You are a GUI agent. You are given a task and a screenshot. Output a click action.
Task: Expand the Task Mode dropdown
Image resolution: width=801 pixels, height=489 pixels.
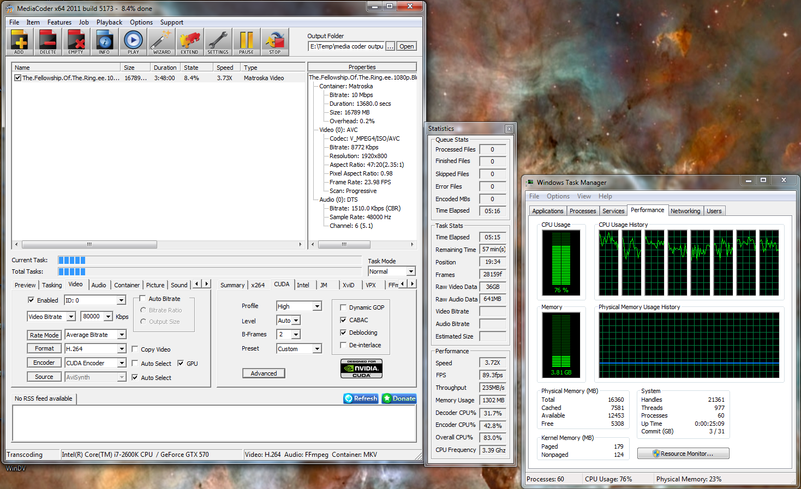(411, 271)
